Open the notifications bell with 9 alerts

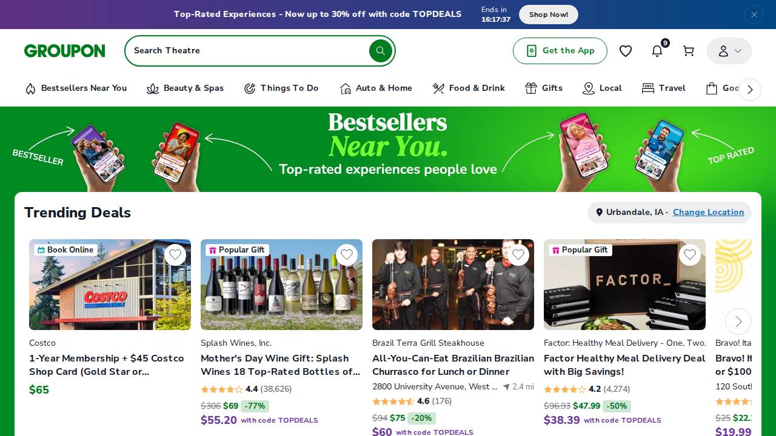657,51
